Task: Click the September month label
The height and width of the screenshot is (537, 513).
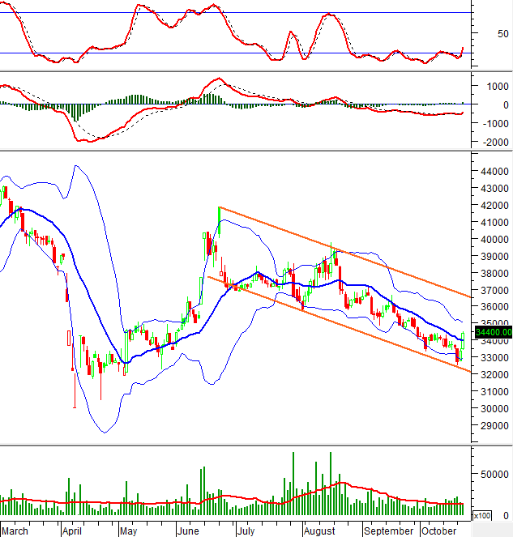Action: tap(388, 531)
